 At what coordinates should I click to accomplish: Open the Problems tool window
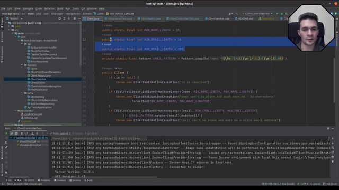[44, 180]
